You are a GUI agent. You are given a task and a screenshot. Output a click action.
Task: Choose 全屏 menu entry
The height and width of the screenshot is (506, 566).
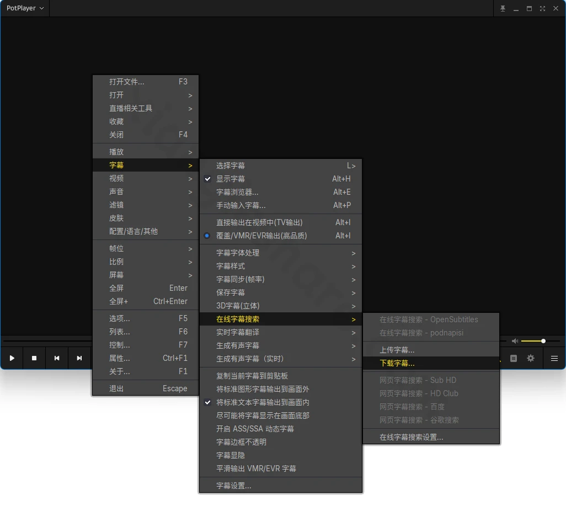pos(146,288)
